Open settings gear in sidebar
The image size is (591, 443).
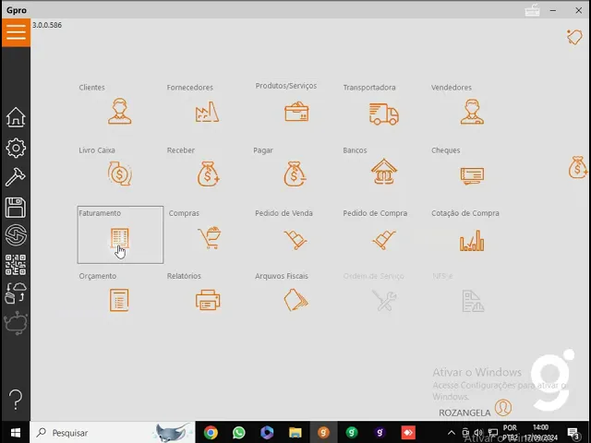point(16,148)
